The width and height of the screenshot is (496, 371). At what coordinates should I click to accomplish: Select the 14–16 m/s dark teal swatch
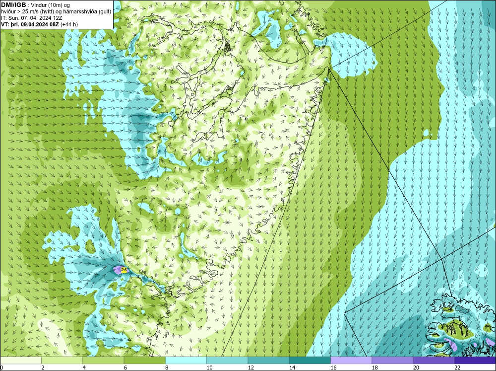pos(310,360)
